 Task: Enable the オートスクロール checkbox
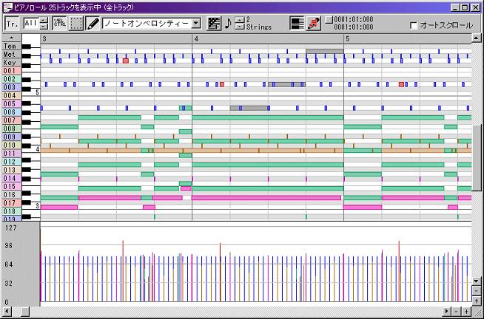[x=414, y=26]
